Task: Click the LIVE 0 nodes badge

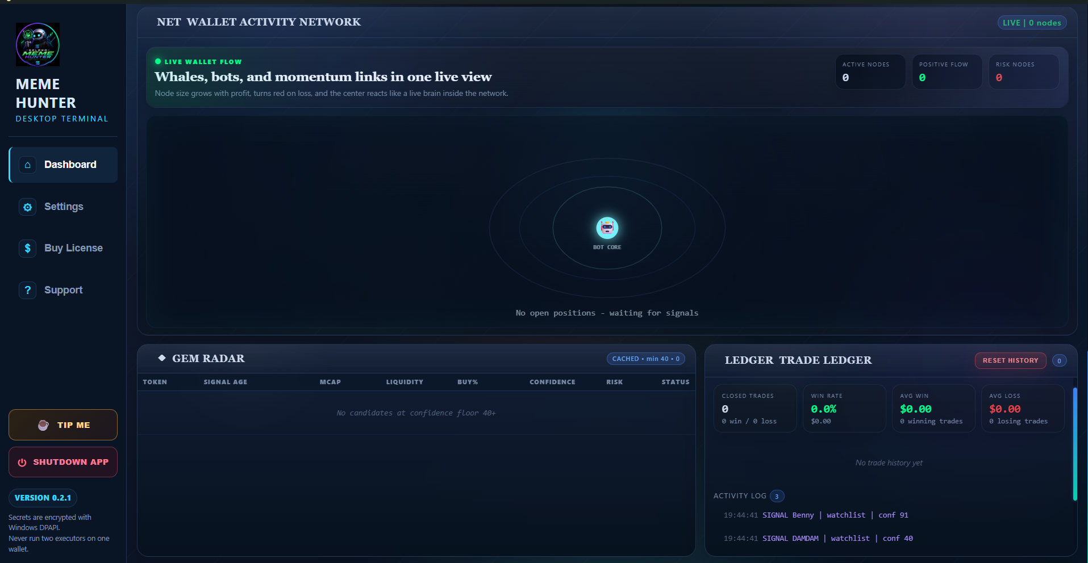Action: coord(1032,23)
